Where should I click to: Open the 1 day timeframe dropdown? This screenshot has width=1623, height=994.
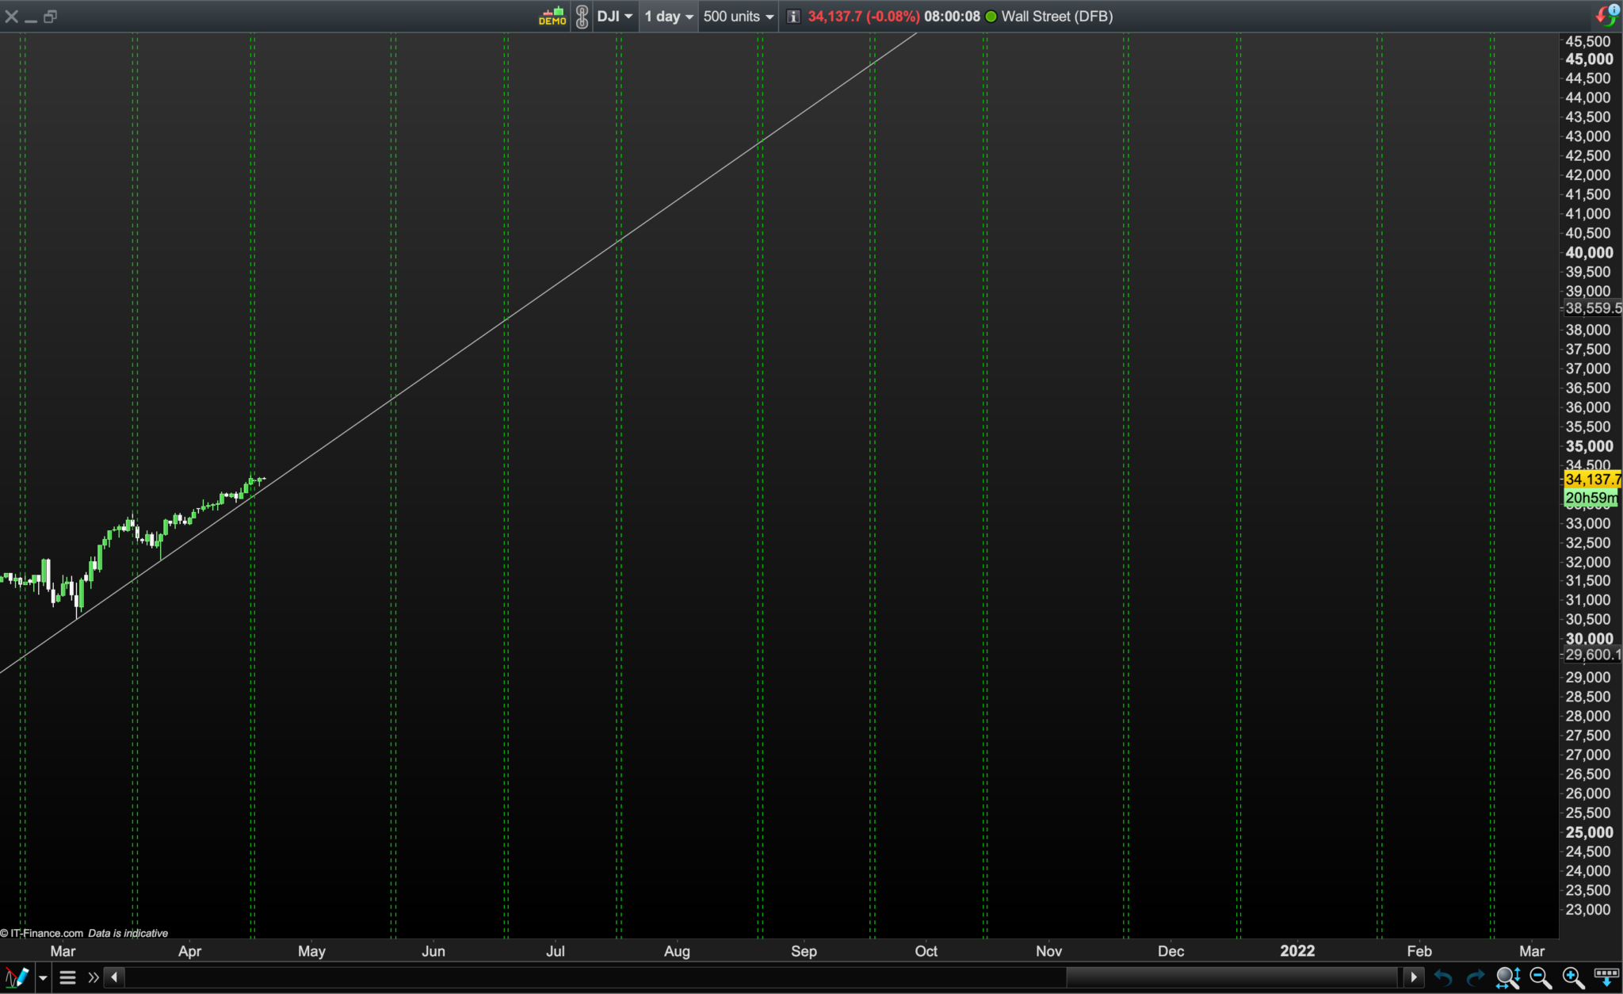tap(669, 16)
